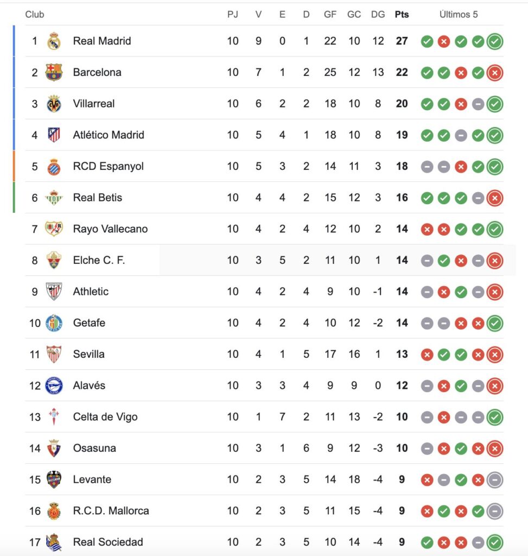Open the Celta de Vigo team name
Image resolution: width=528 pixels, height=556 pixels.
click(x=105, y=417)
